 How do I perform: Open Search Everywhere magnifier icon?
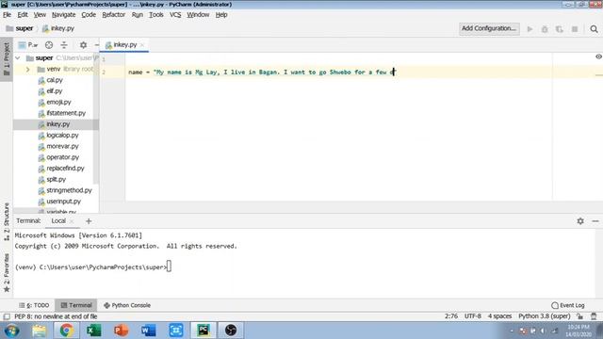(594, 29)
